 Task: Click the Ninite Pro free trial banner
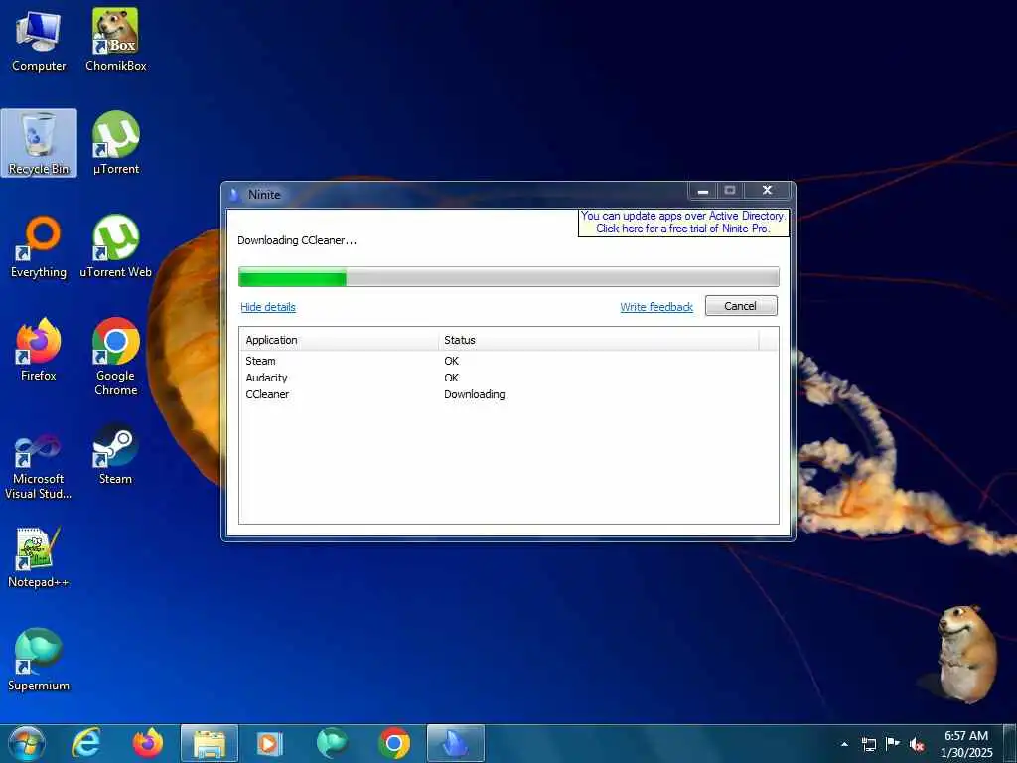click(683, 223)
